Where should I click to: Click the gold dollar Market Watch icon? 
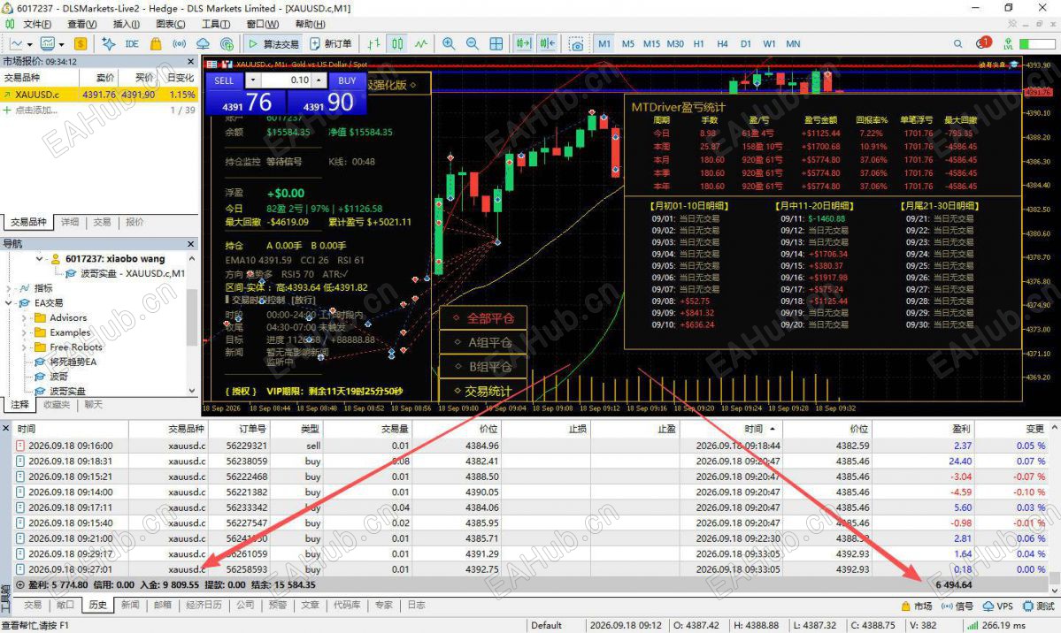[x=81, y=44]
